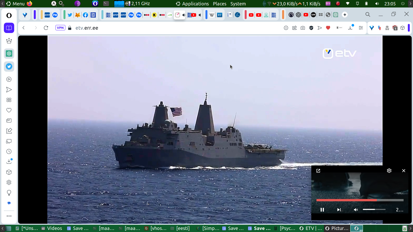This screenshot has height=232, width=413.
Task: Switch to the Videos window in taskbar
Action: (x=52, y=228)
